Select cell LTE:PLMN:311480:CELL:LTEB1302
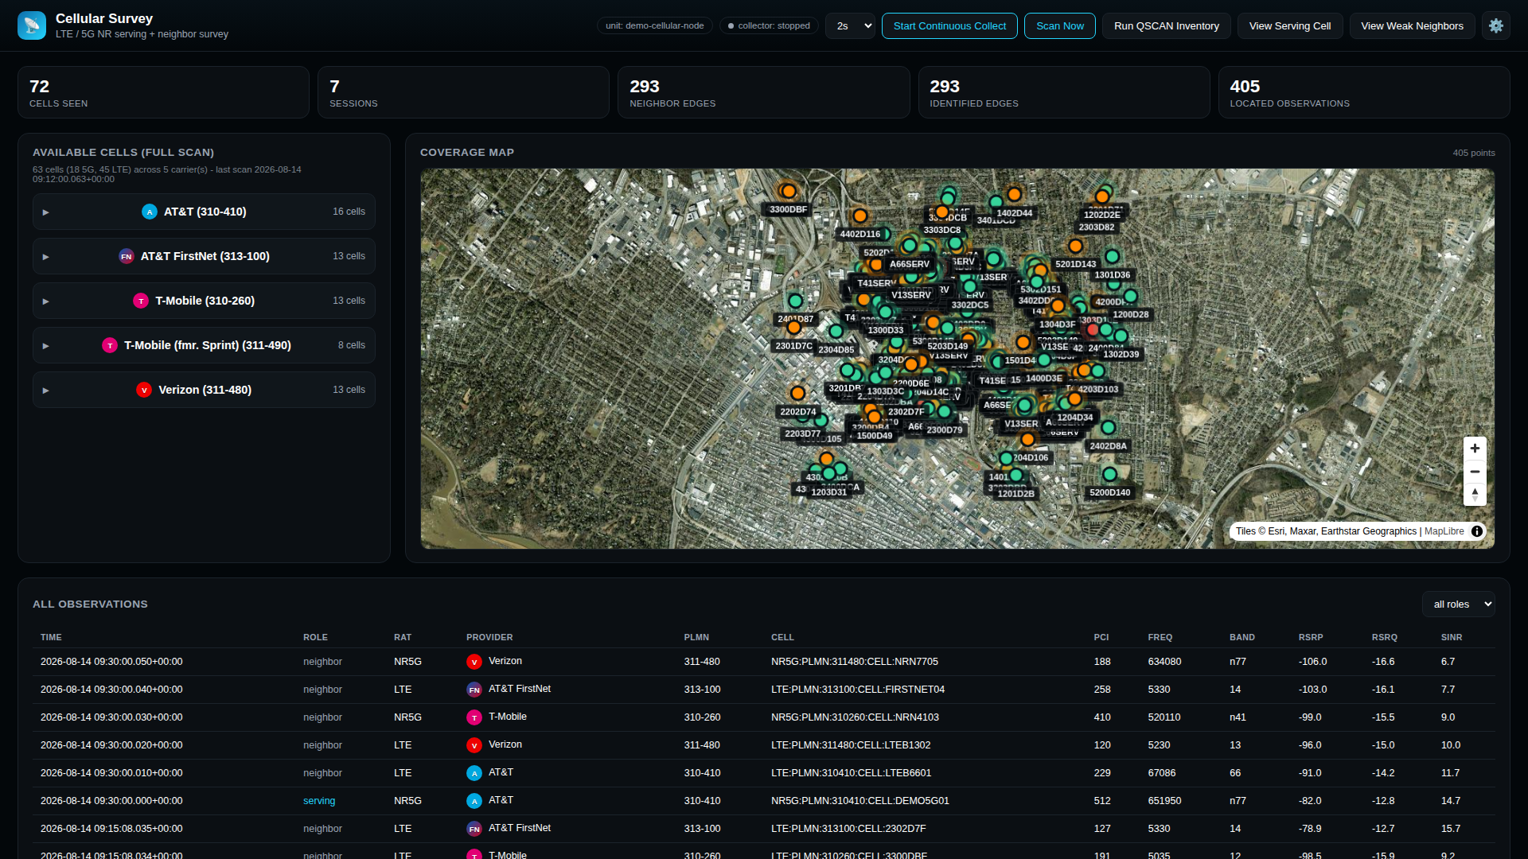This screenshot has height=859, width=1528. [851, 745]
